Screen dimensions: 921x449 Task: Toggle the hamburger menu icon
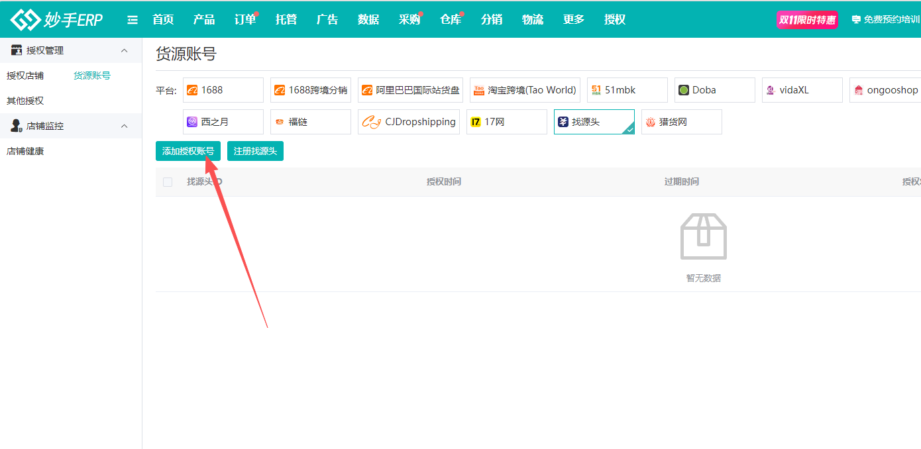coord(133,20)
